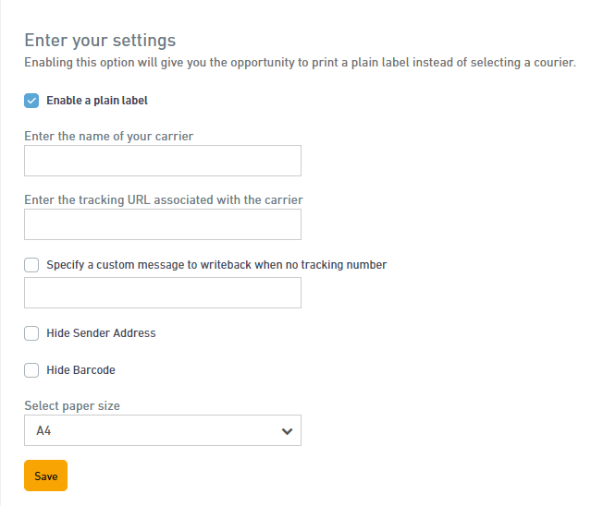This screenshot has width=591, height=506.
Task: Tick the custom writeback message checkbox
Action: 31,265
